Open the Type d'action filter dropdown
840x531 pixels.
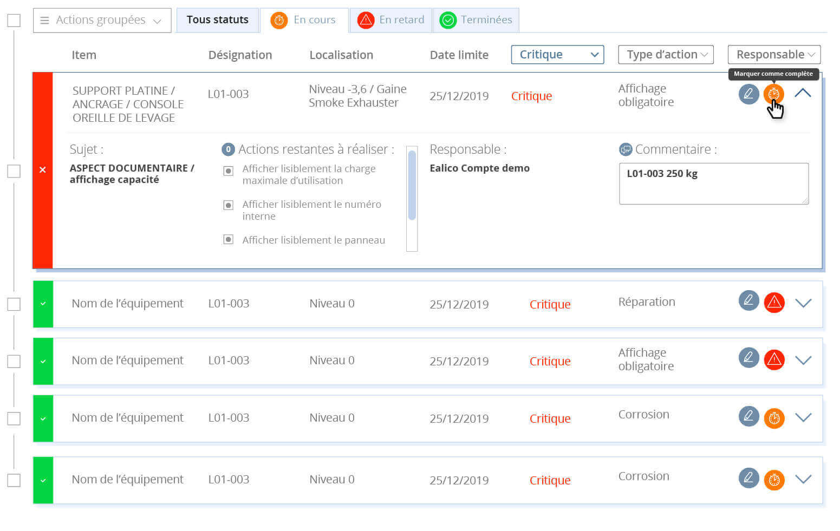(666, 55)
